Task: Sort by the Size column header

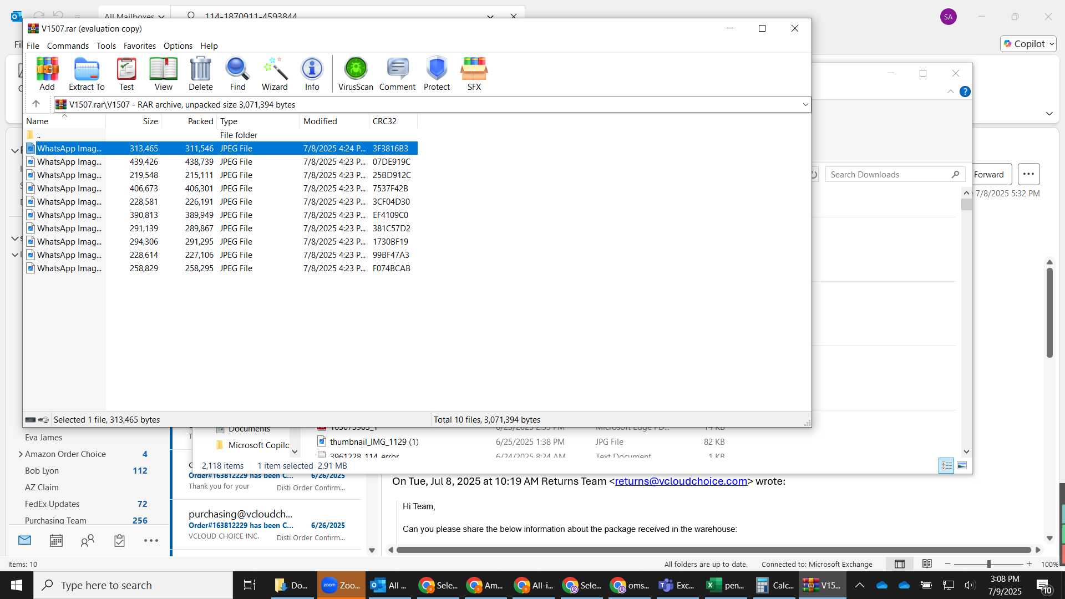Action: [133, 121]
